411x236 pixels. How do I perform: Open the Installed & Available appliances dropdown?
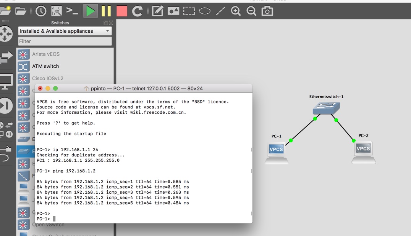[65, 31]
